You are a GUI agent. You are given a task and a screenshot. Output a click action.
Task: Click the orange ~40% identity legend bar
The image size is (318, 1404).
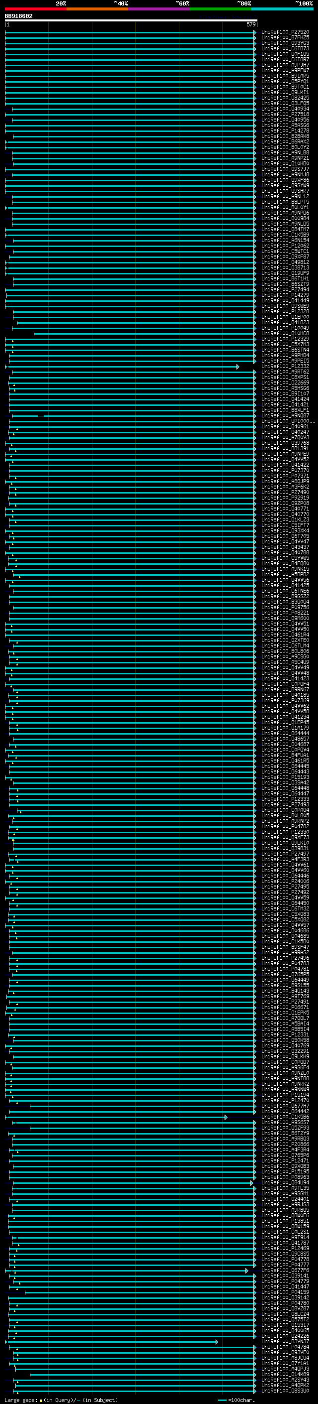[x=97, y=9]
